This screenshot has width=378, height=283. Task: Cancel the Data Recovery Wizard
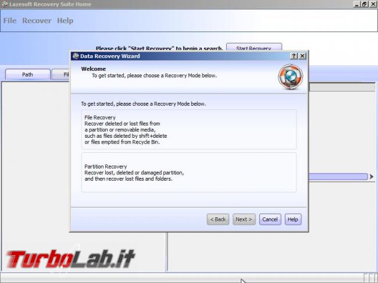click(x=270, y=220)
